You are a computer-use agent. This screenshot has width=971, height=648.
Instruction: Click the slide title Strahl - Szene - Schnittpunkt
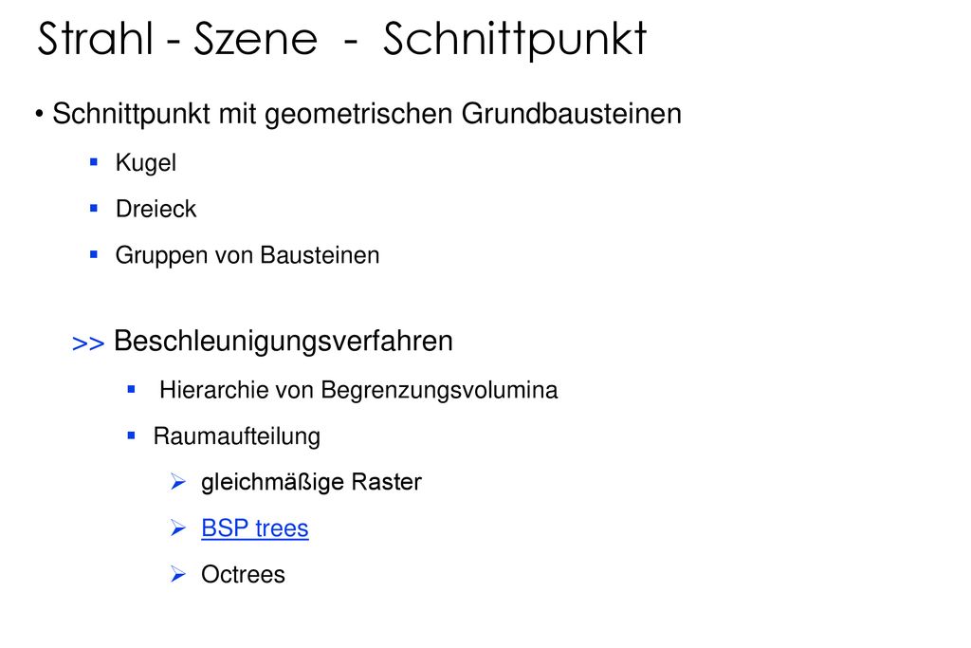coord(341,39)
